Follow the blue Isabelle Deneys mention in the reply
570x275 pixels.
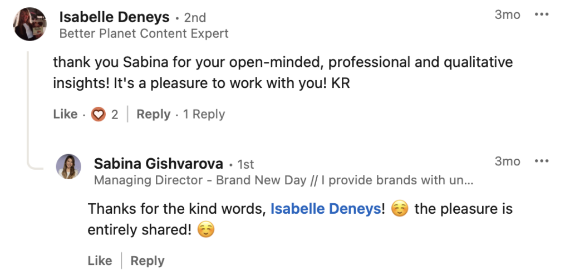326,209
